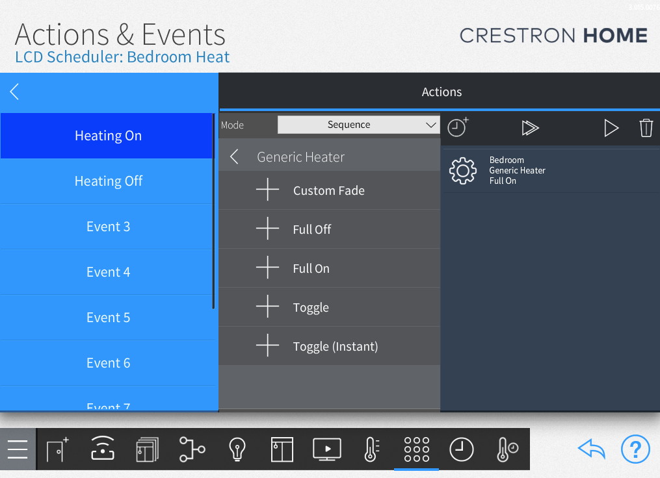
Task: Open the thermometer climate icon
Action: click(x=372, y=449)
